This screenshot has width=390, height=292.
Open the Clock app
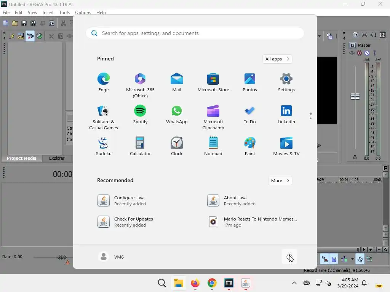coord(177,146)
